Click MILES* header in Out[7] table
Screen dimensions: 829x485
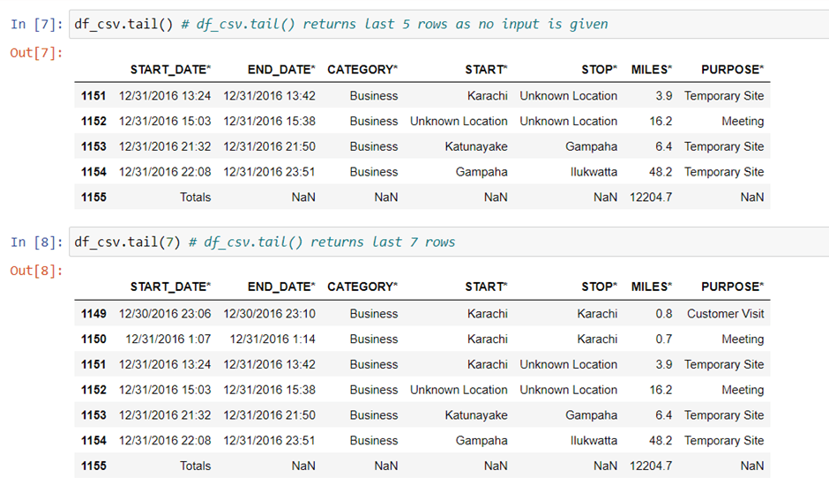[652, 70]
